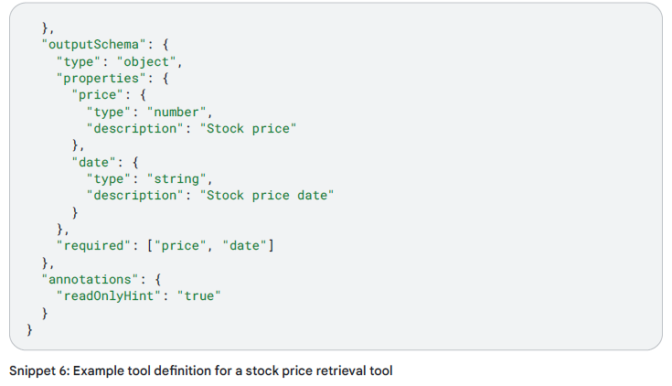Select the "annotations" key
This screenshot has height=386, width=672.
tap(83, 278)
